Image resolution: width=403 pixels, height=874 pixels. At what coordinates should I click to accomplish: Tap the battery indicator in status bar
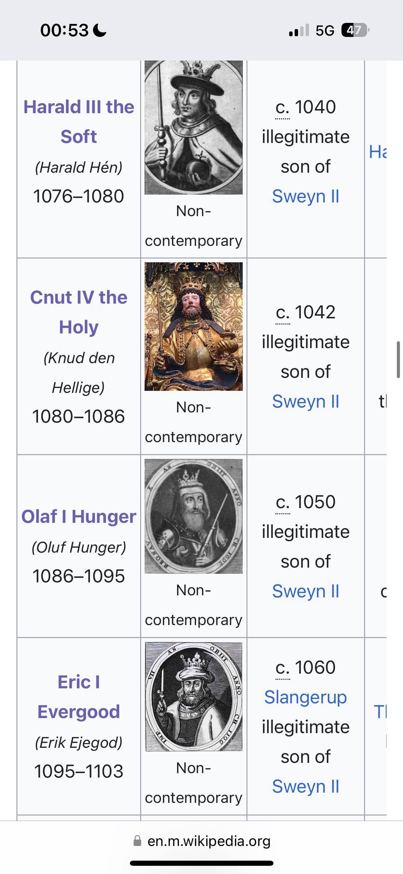(355, 30)
